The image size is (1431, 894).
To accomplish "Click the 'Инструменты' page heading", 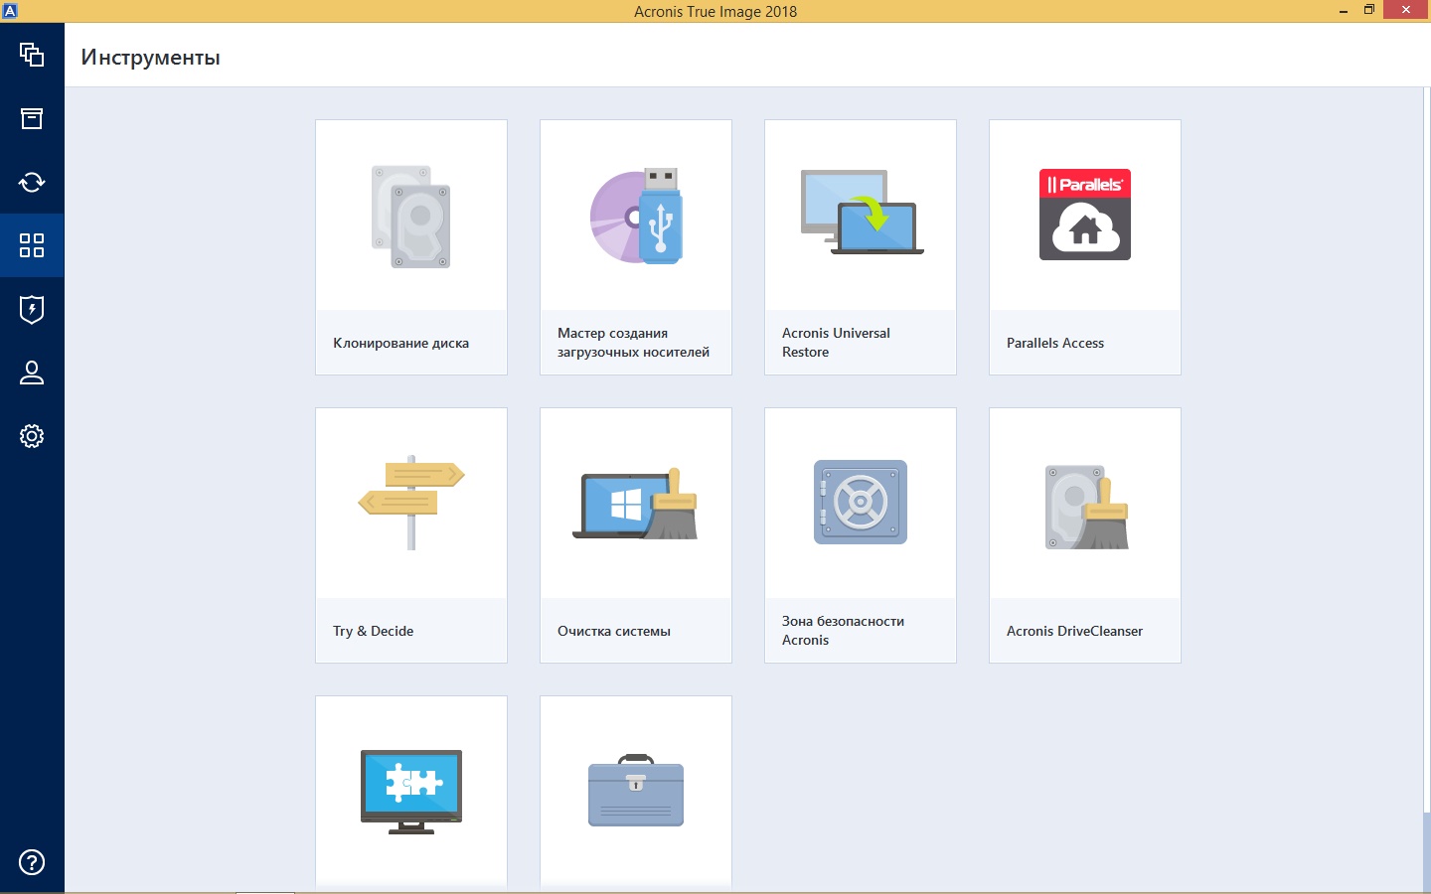I will click(x=151, y=58).
